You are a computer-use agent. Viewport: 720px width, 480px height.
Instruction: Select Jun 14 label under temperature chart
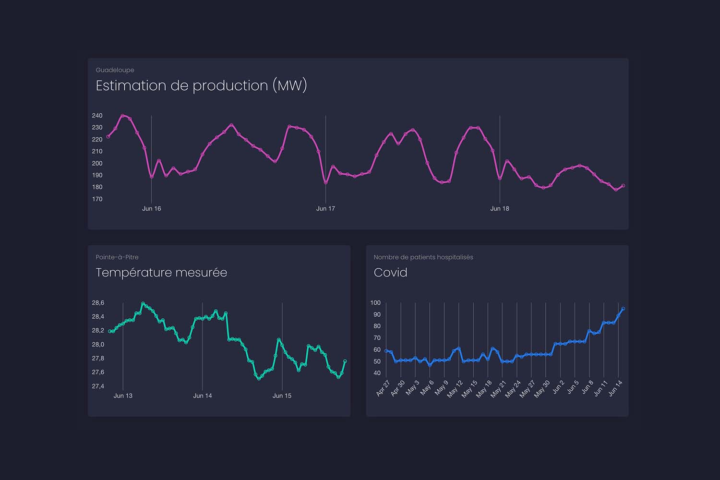(202, 396)
